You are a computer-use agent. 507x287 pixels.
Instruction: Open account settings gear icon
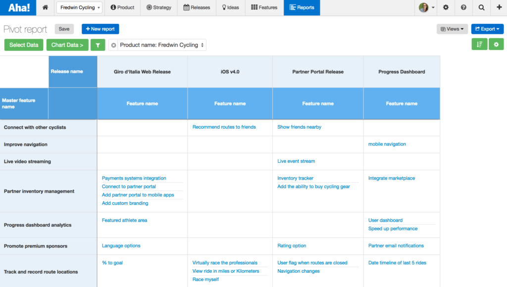(445, 7)
